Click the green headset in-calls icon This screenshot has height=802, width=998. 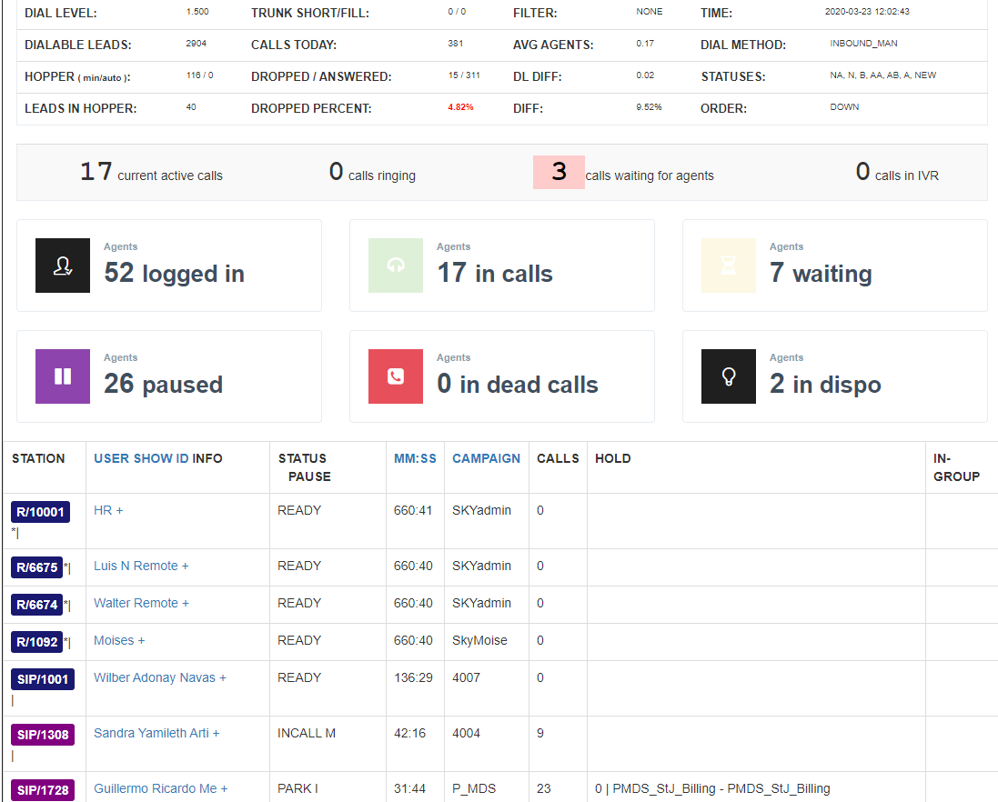[x=395, y=266]
